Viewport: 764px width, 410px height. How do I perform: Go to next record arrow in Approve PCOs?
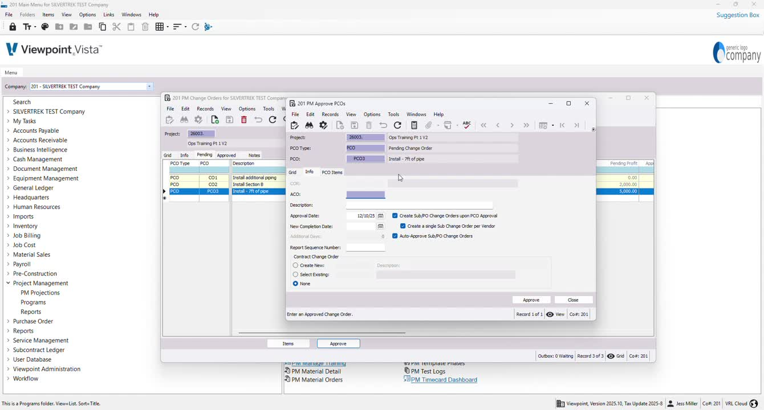pyautogui.click(x=512, y=125)
